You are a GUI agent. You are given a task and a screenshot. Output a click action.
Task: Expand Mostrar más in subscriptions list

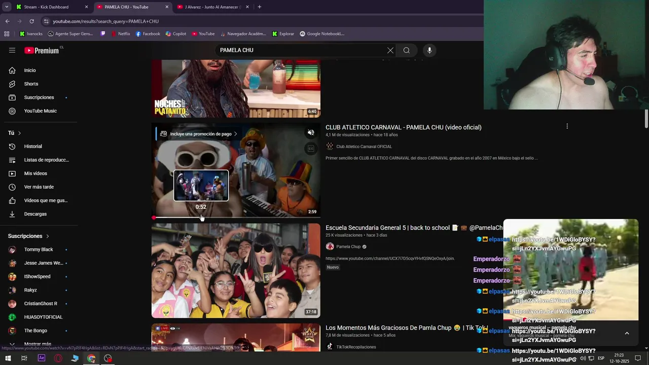click(x=38, y=344)
